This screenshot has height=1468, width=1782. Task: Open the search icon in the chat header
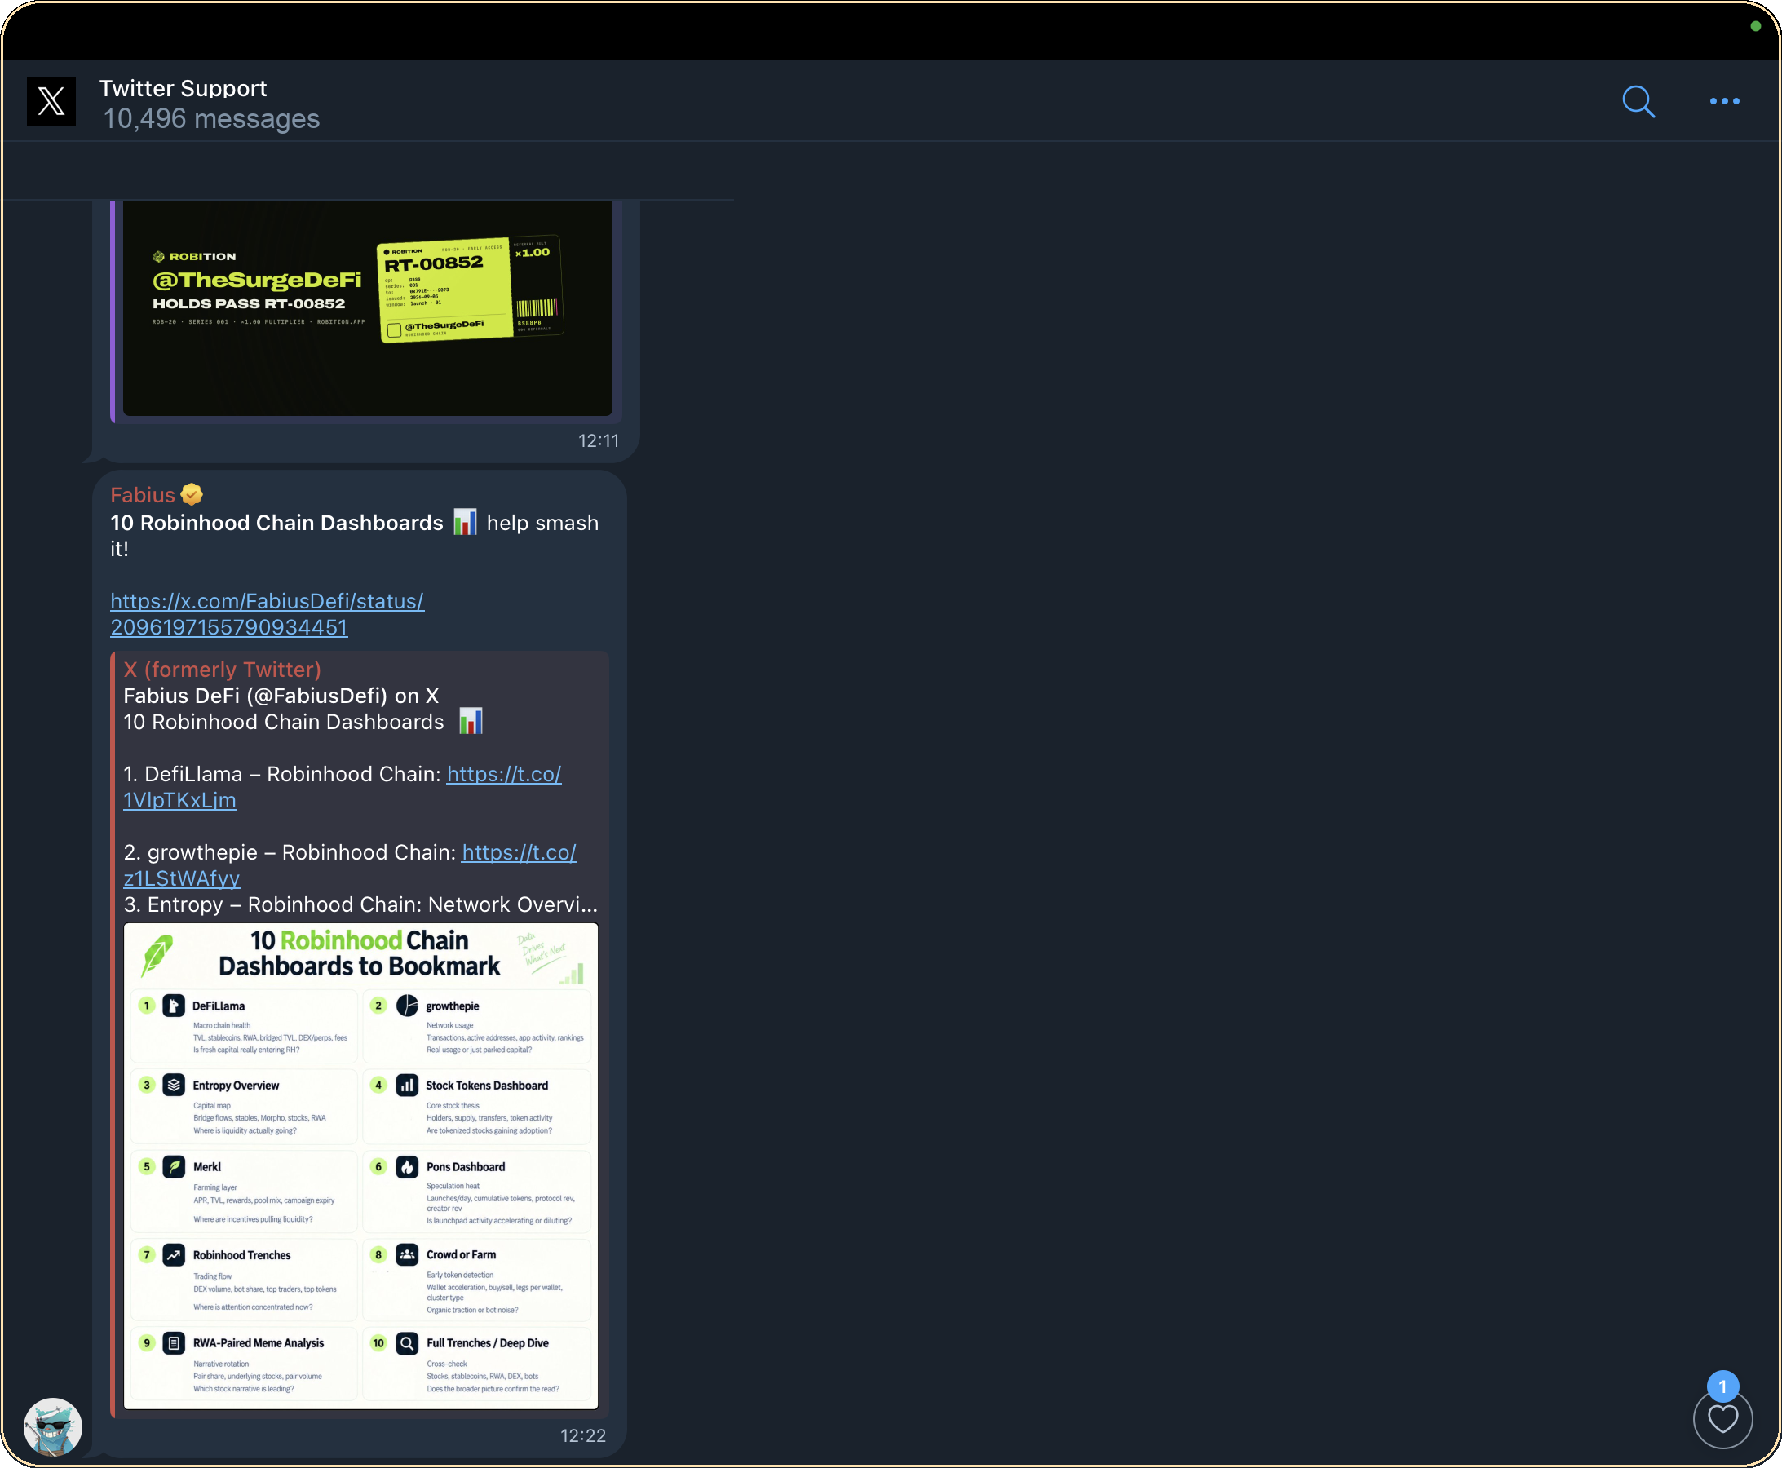coord(1638,101)
